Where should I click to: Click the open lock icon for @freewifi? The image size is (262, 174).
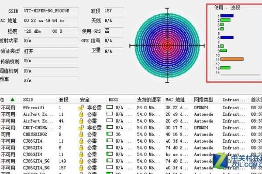coord(81,108)
